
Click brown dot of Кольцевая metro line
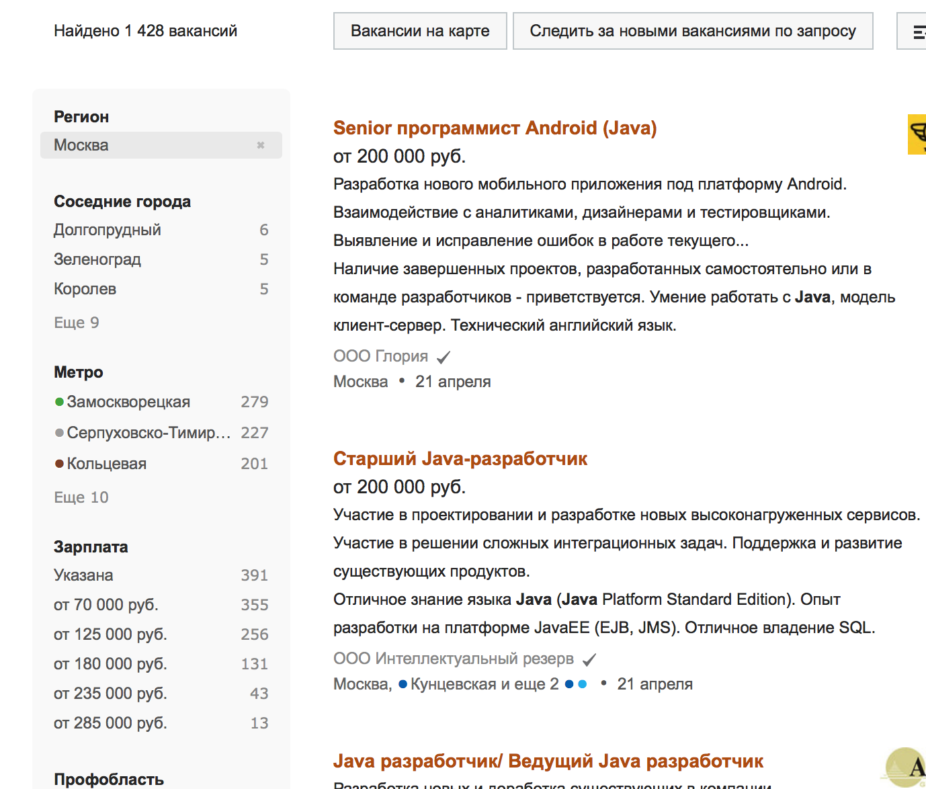pos(59,464)
